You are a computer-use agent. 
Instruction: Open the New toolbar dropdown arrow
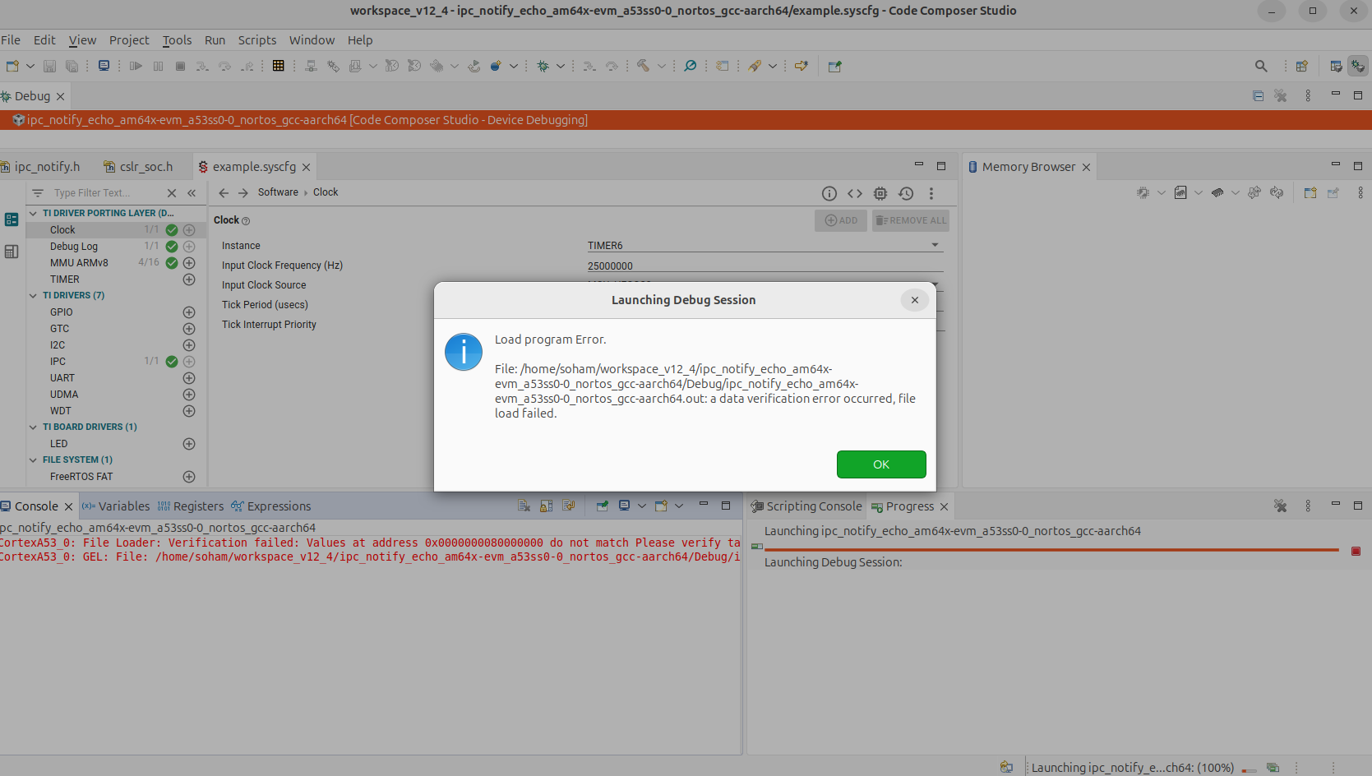tap(30, 66)
